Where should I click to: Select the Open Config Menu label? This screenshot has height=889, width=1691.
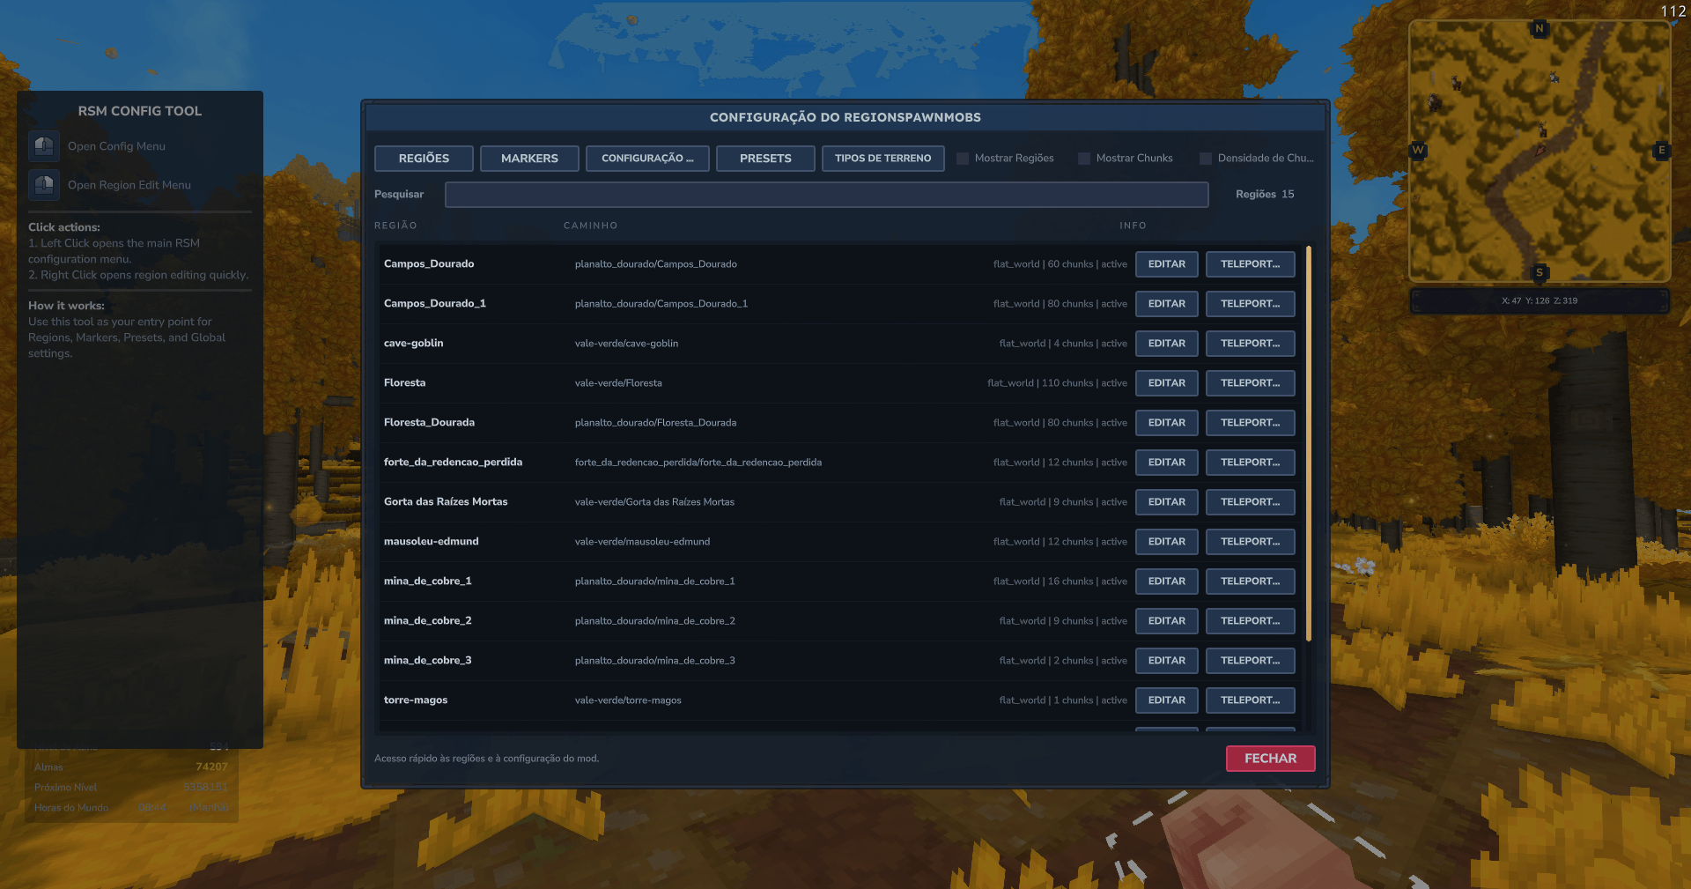pyautogui.click(x=116, y=146)
